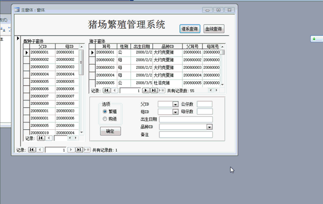Screen dimensions: 323x204
Task: Click the 备注 text field
Action: tap(186, 135)
